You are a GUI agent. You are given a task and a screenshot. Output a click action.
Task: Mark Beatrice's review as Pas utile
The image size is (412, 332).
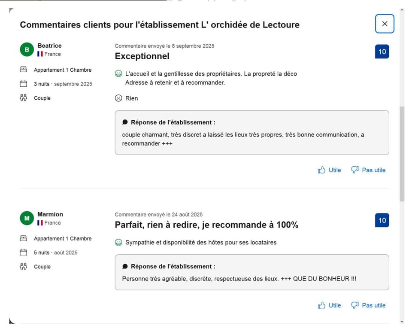tap(368, 170)
